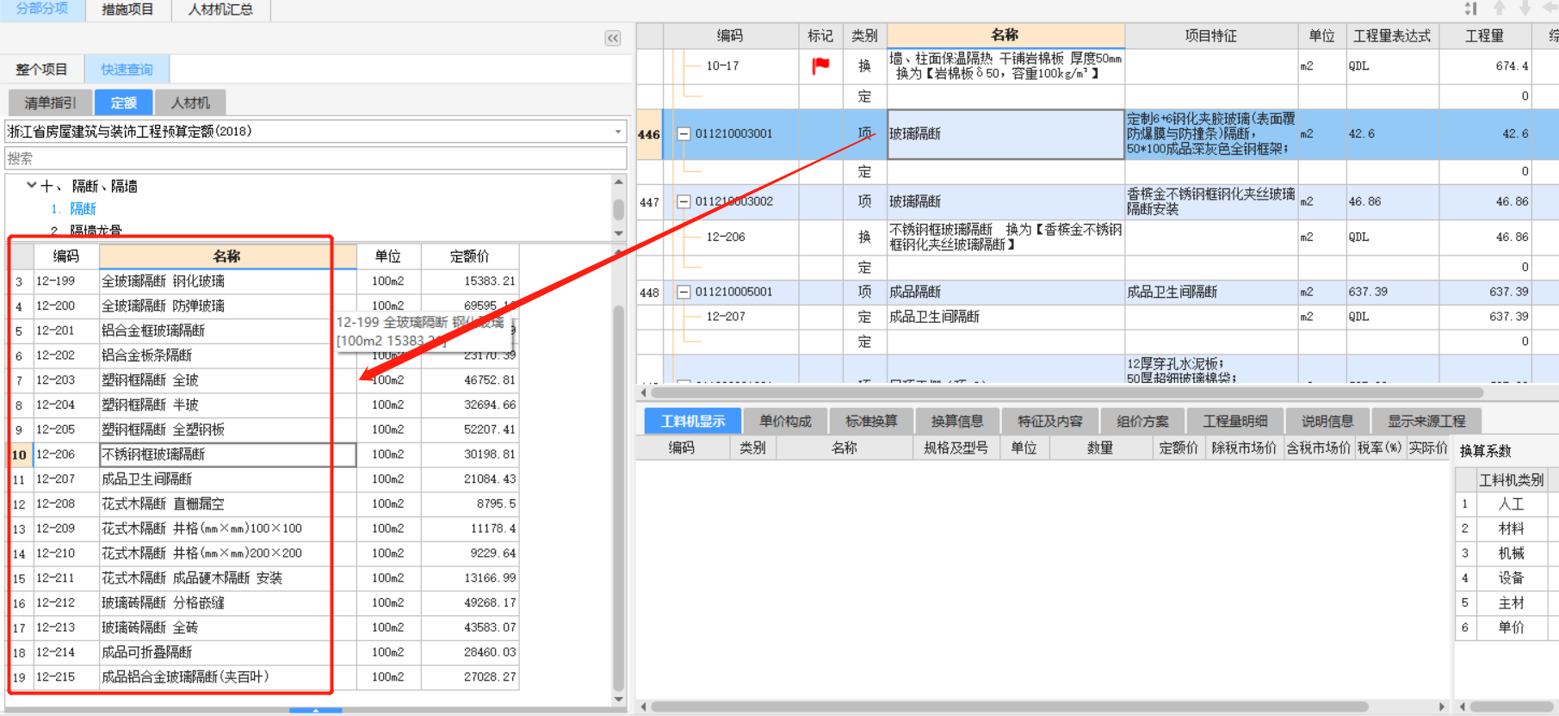Click the 定额价 column header

(470, 256)
